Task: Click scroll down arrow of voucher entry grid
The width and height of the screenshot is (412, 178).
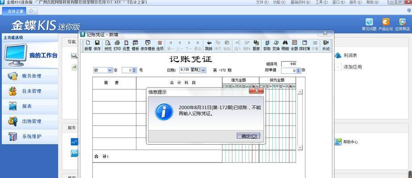Action: (x=300, y=148)
